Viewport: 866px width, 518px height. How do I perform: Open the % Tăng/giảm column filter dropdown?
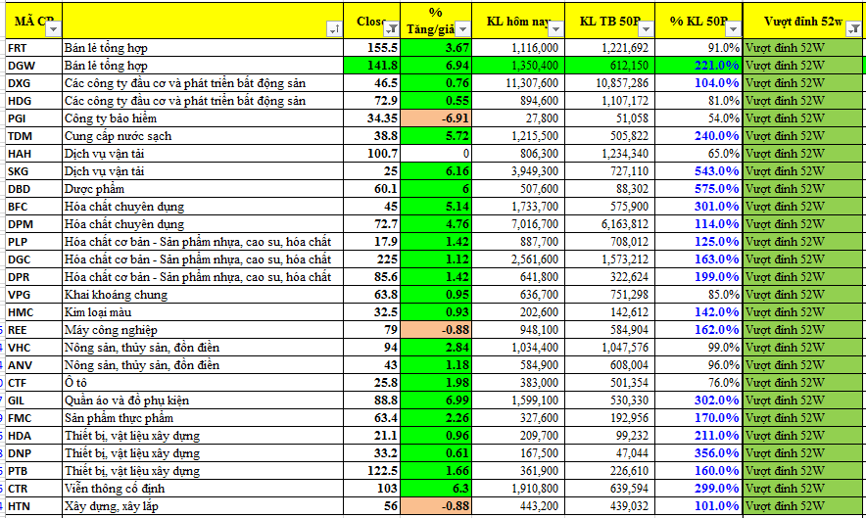(464, 29)
